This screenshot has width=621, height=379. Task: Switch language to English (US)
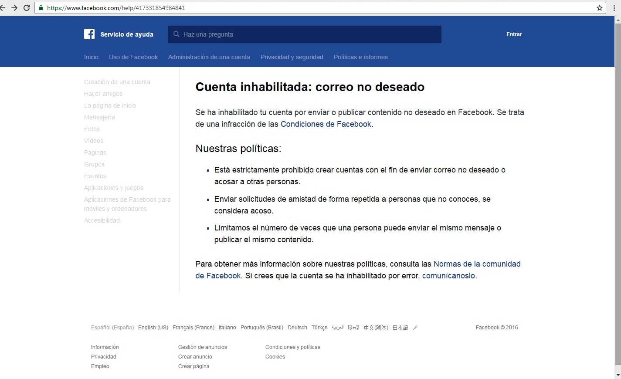point(153,328)
